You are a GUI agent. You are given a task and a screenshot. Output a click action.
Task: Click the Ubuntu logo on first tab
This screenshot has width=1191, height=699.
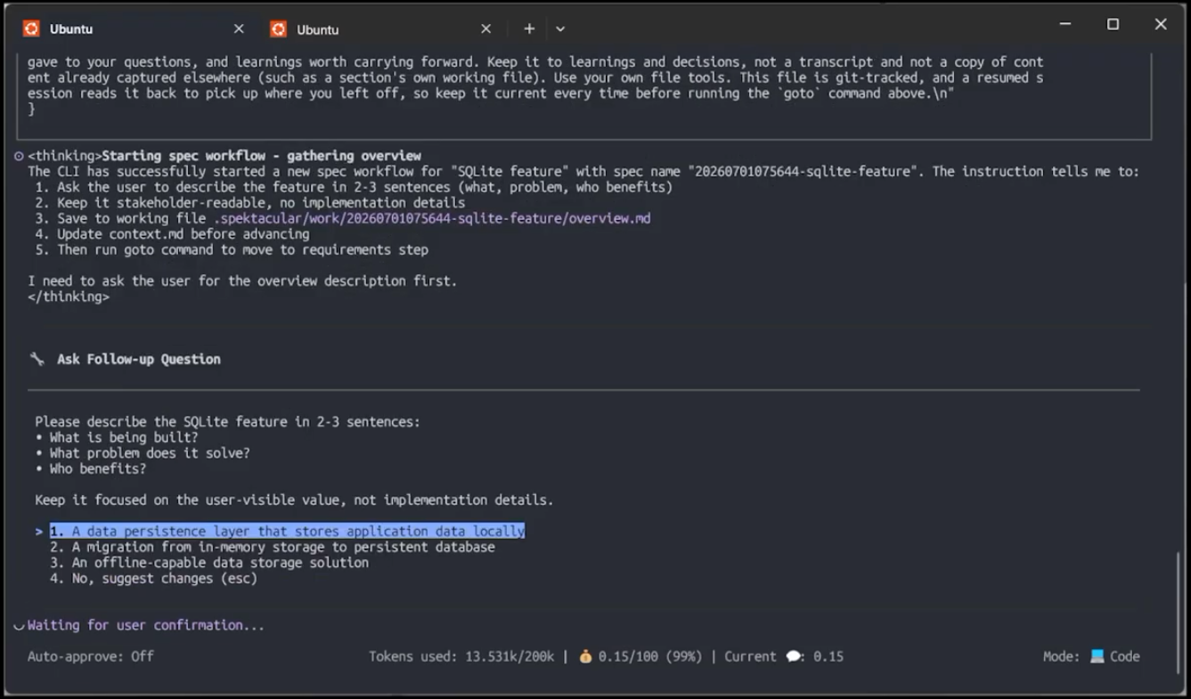[31, 28]
